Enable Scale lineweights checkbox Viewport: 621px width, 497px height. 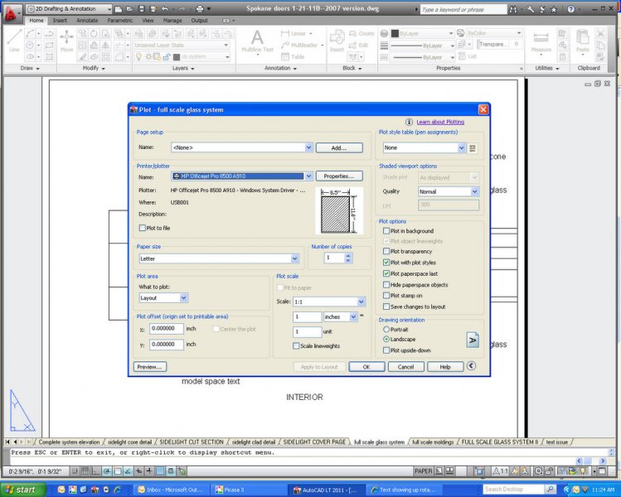(x=296, y=346)
